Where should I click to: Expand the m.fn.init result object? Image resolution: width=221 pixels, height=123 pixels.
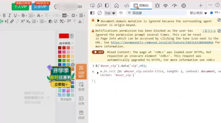[98, 73]
